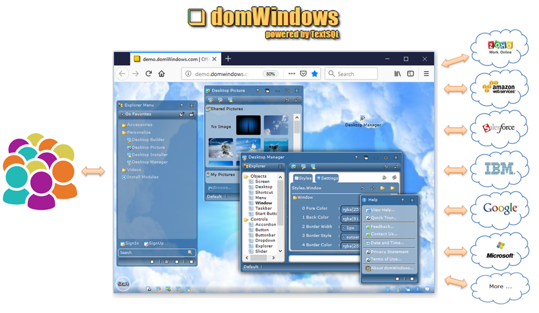
Task: Click the Back Color value field
Action: click(x=351, y=219)
